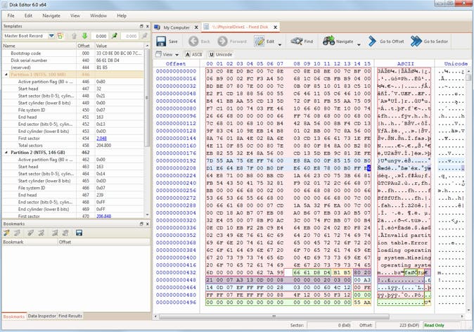Open the Edit toolbar dropdown
Screen dimensions: 474x332
tap(280, 43)
